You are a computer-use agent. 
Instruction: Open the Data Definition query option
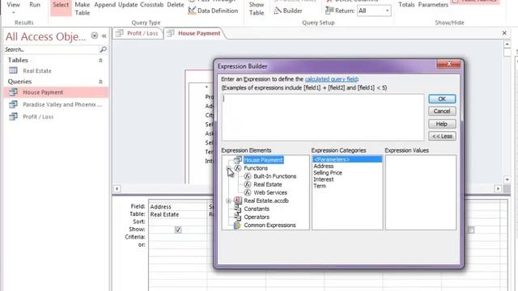[213, 11]
